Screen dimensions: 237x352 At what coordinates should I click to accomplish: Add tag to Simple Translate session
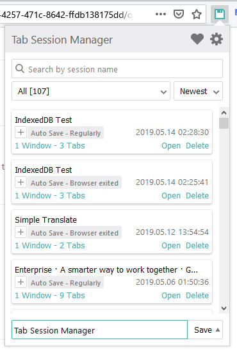(x=21, y=232)
